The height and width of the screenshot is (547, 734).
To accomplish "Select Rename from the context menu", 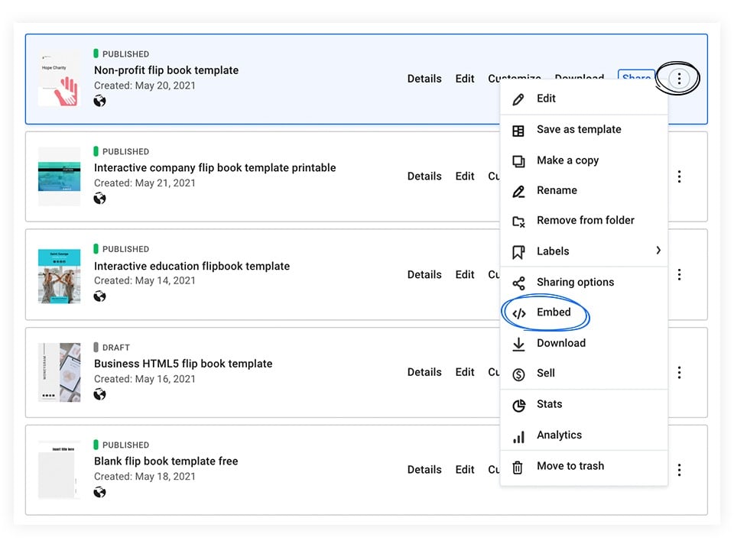I will (x=557, y=190).
